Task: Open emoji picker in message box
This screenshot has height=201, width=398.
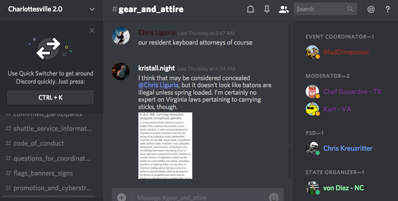Action: click(x=274, y=197)
